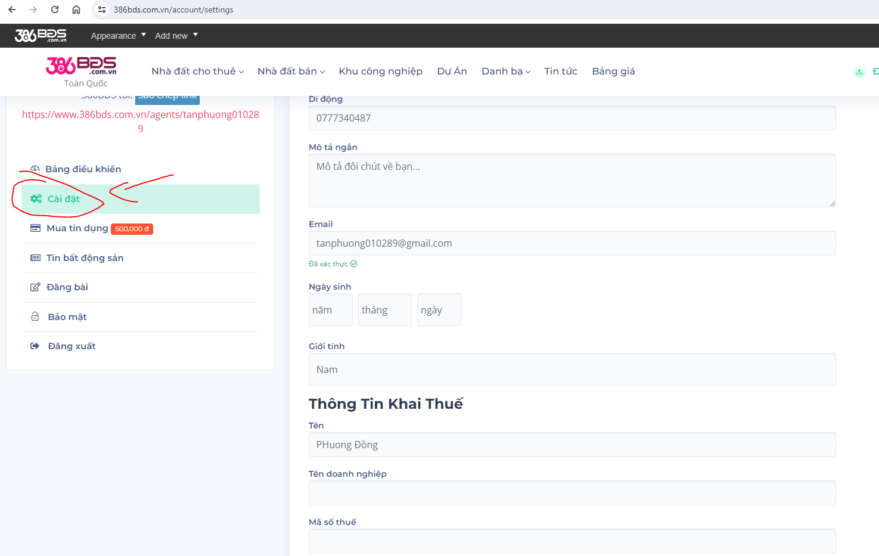Focus the Tên field with PHuong Đồng
This screenshot has width=879, height=556.
pyautogui.click(x=572, y=445)
